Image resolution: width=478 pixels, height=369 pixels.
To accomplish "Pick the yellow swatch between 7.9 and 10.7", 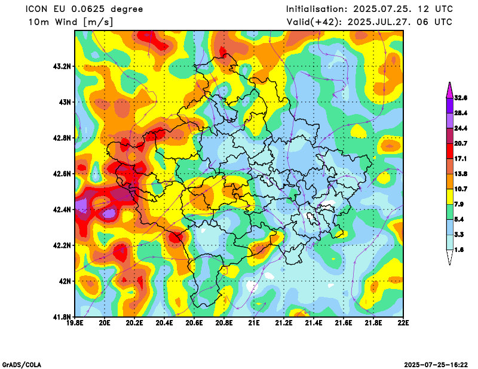I will [x=450, y=197].
